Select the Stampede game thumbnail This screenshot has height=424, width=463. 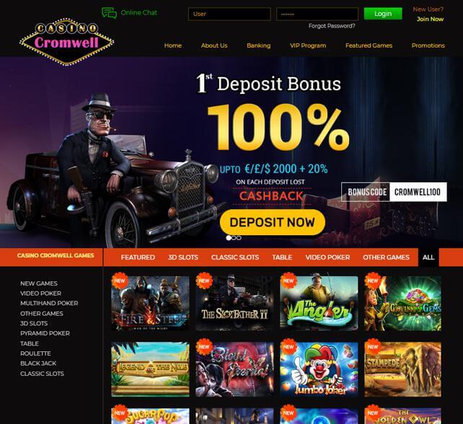point(403,369)
